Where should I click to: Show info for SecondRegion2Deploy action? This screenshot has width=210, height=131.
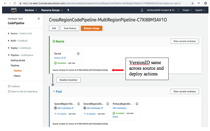(x=108, y=104)
